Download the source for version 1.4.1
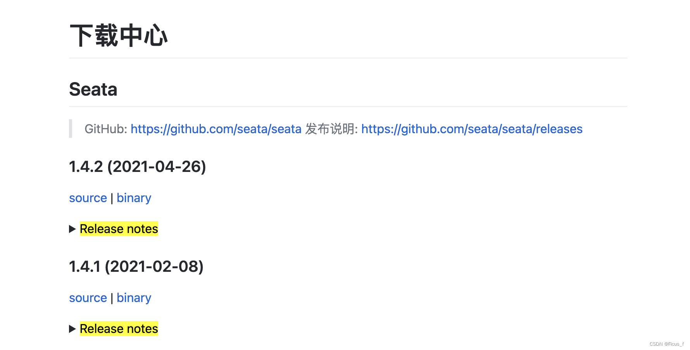The image size is (690, 350). pyautogui.click(x=88, y=298)
